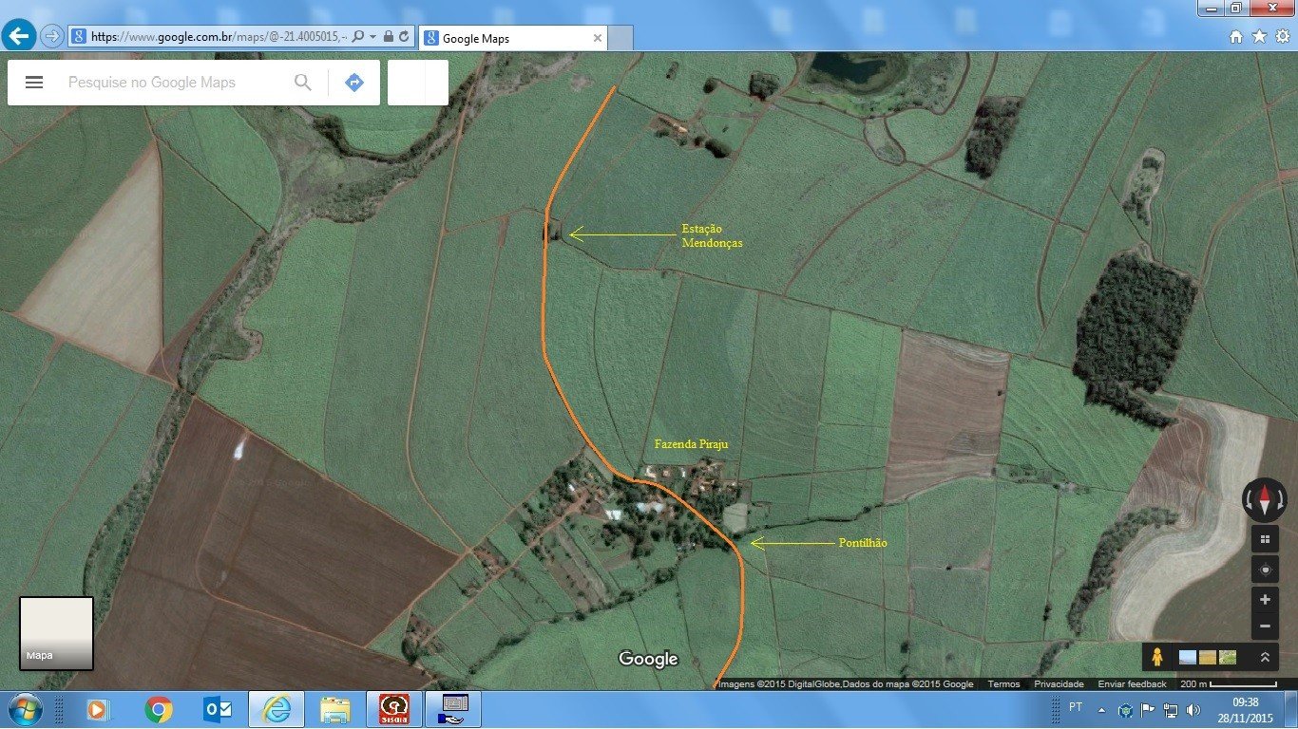The width and height of the screenshot is (1298, 729).
Task: Expand the imagery strip with double chevron
Action: click(1264, 657)
